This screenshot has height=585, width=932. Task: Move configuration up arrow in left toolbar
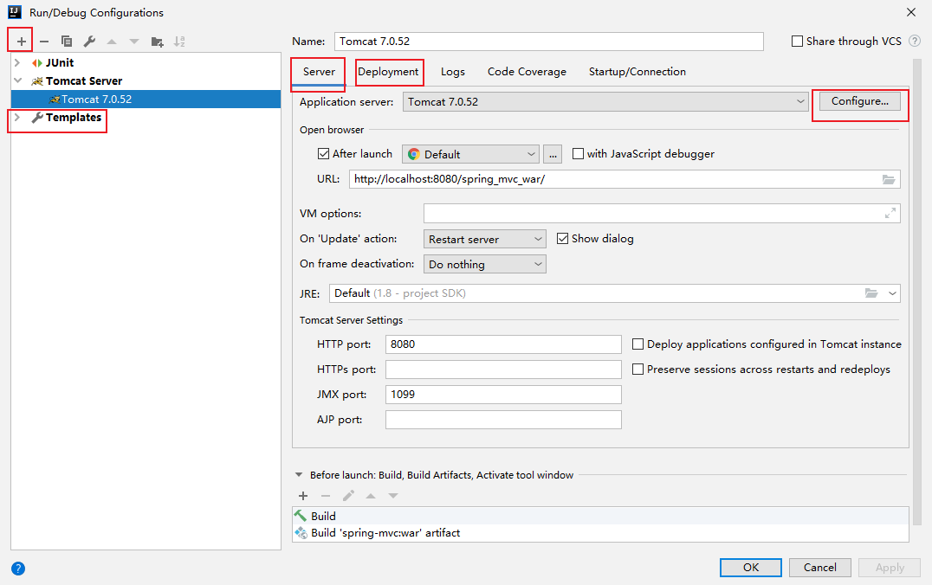(x=112, y=42)
